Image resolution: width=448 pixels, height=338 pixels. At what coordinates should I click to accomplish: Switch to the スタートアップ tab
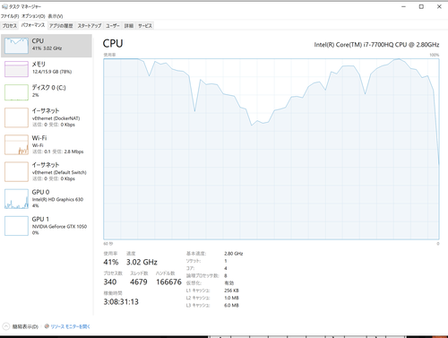pyautogui.click(x=90, y=26)
